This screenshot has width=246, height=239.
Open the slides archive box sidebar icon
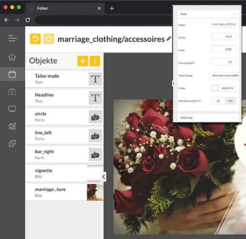[12, 74]
